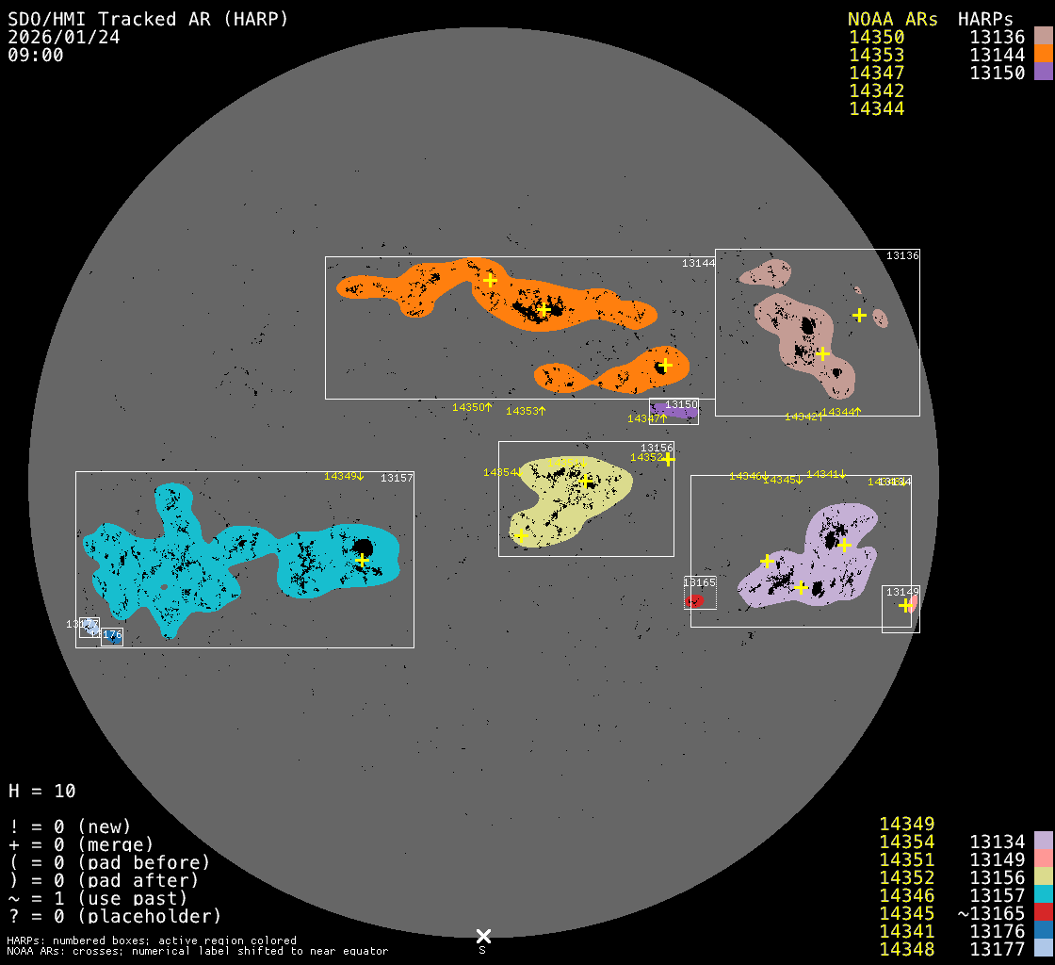The height and width of the screenshot is (965, 1055).
Task: Click the 'NOAA ARs' legend header
Action: (x=892, y=19)
